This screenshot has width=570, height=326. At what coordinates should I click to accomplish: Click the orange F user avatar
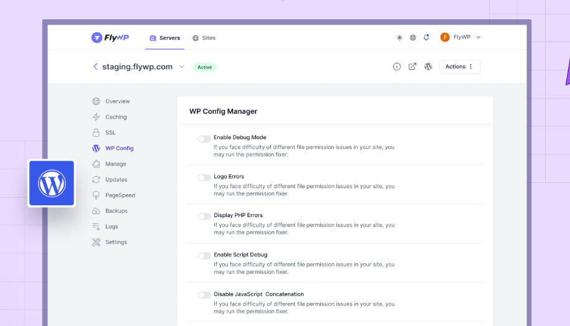pyautogui.click(x=445, y=37)
